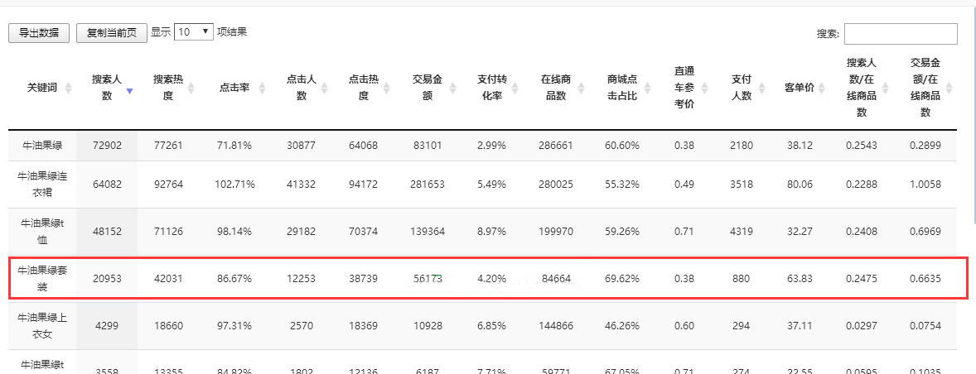Click click-rate value 71.81%

click(234, 146)
